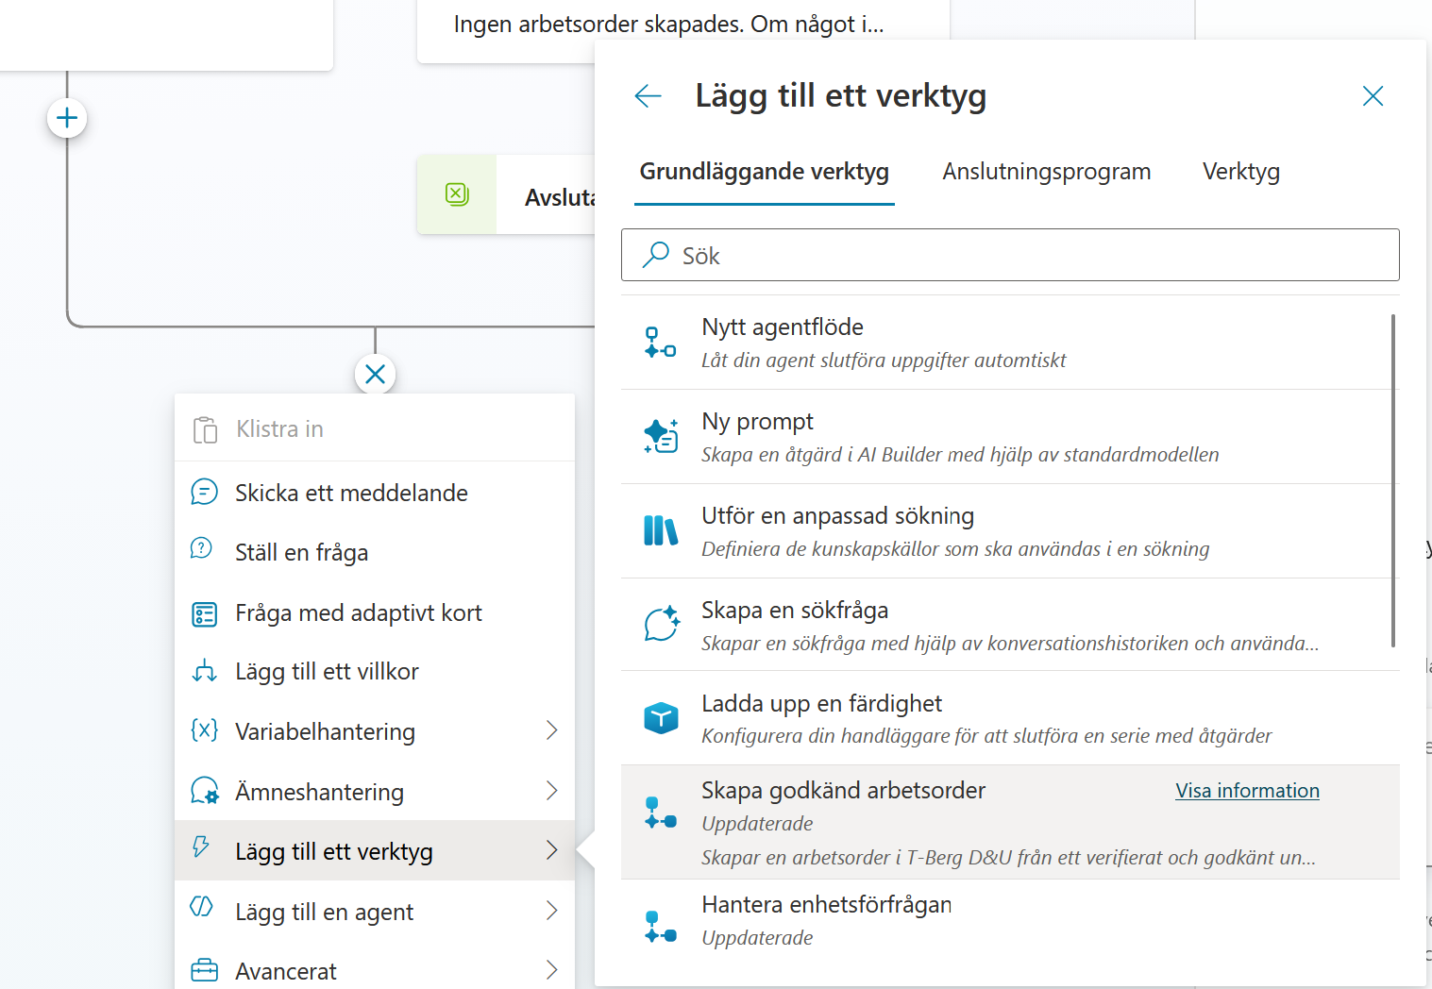Screen dimensions: 1432x989
Task: Expand the Ämneshantering submenu chevron
Action: pyautogui.click(x=552, y=791)
